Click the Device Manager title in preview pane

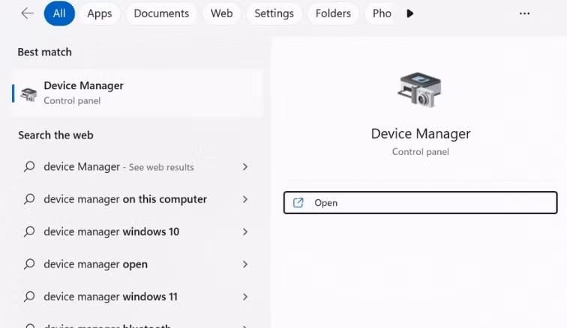(x=421, y=134)
